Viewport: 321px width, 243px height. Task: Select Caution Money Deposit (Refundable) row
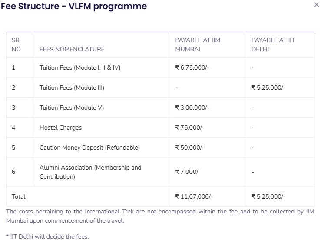(89, 147)
